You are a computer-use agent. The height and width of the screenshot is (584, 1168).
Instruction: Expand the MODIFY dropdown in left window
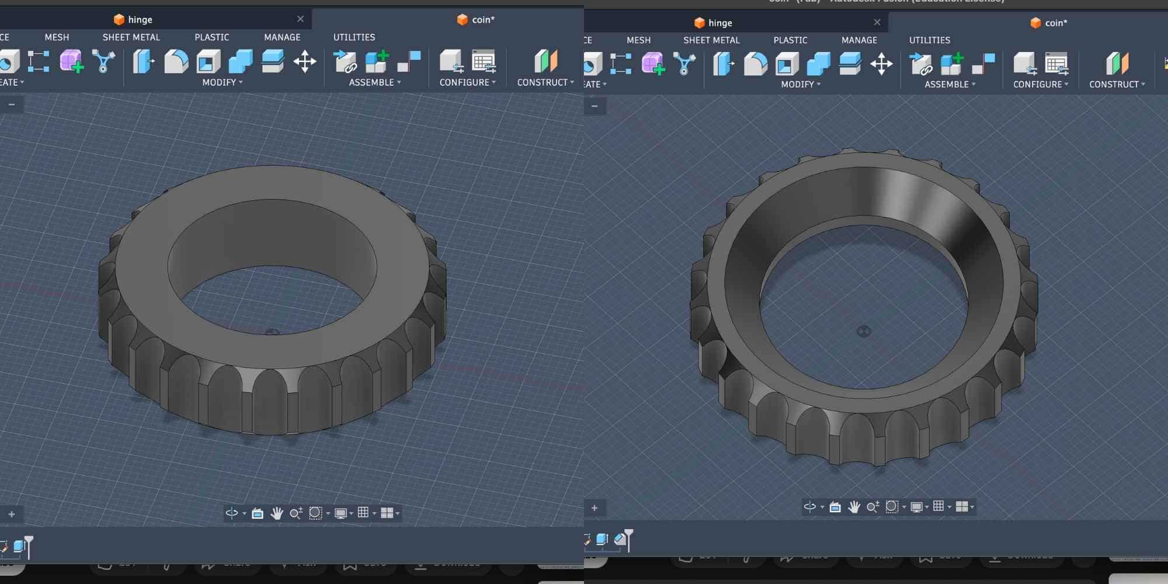[222, 82]
